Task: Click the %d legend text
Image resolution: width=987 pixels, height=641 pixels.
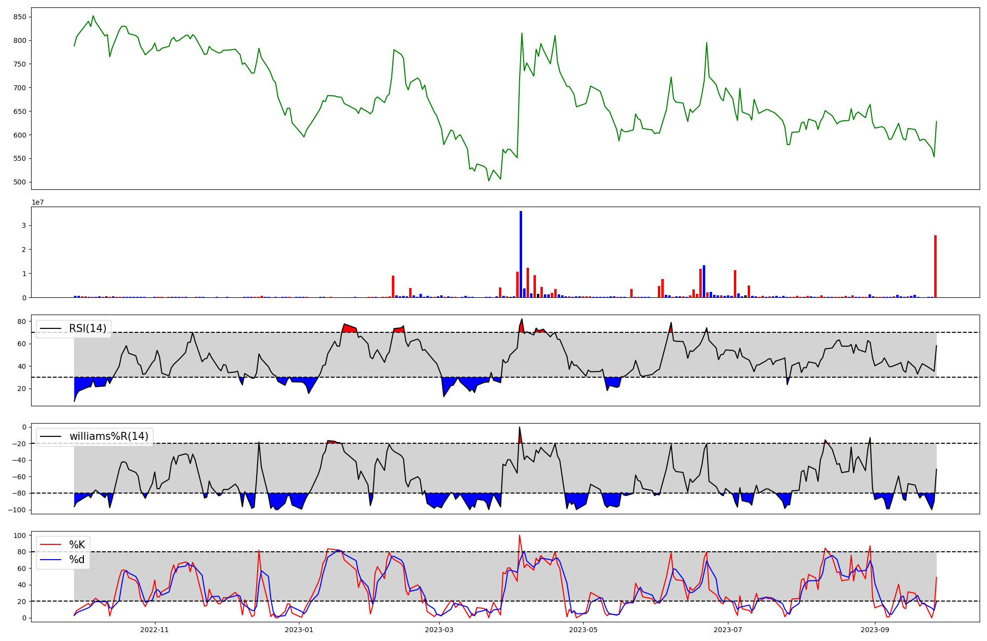Action: [x=77, y=560]
